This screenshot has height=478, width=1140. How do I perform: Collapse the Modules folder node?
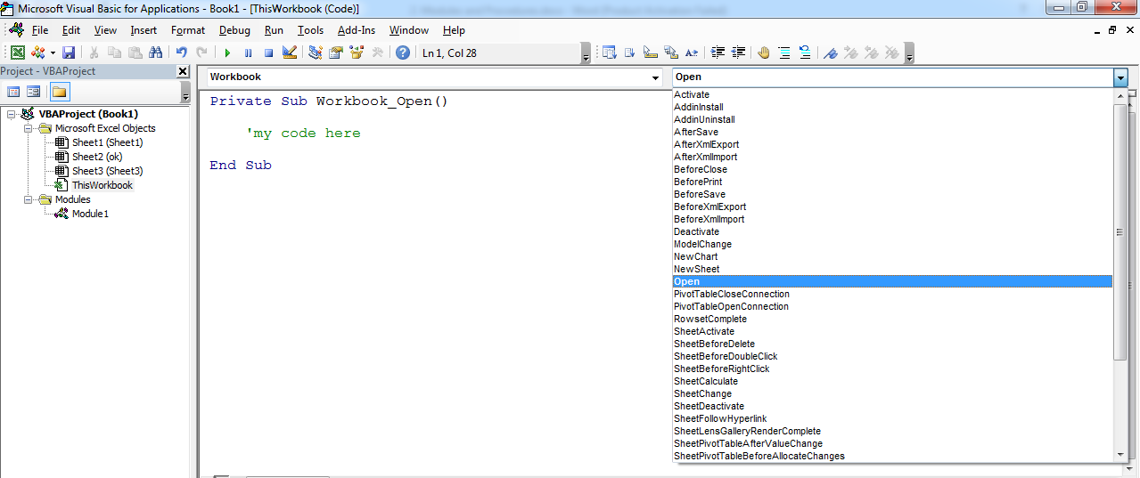[28, 199]
